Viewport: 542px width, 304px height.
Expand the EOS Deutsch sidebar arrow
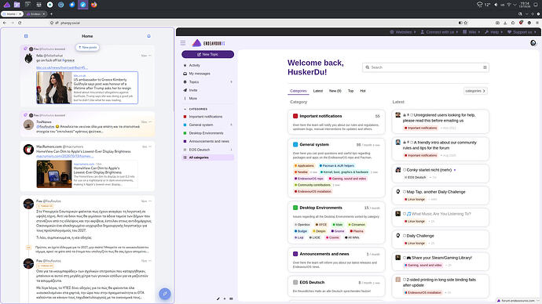click(x=231, y=150)
